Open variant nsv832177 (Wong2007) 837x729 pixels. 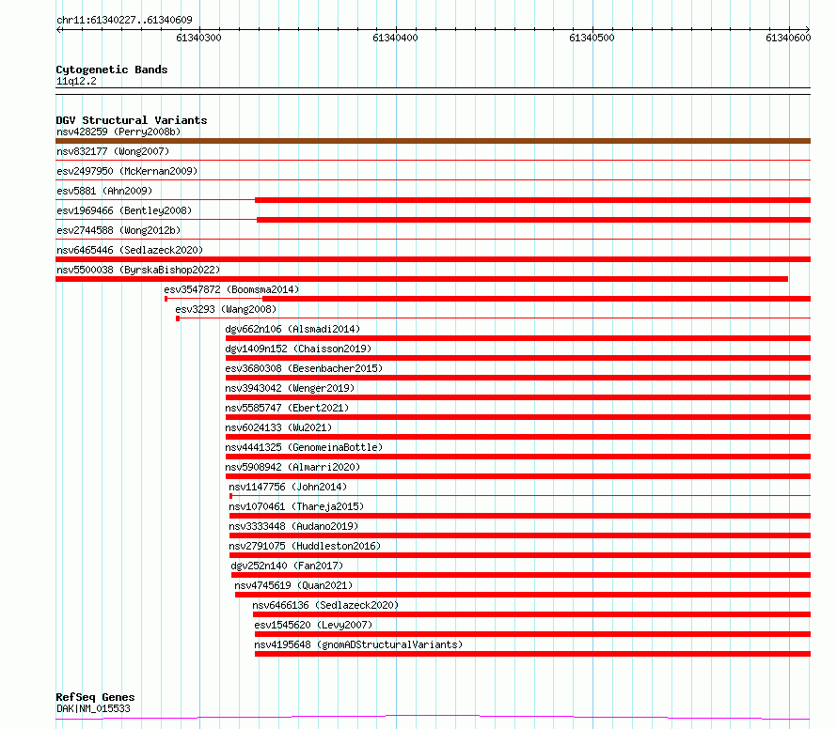[113, 151]
